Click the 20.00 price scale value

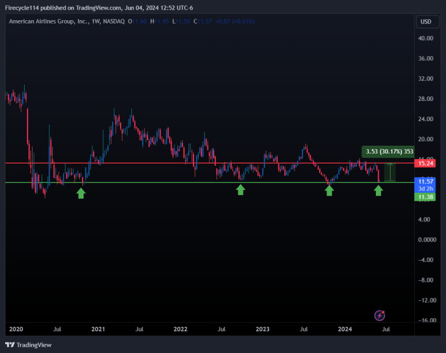(425, 139)
